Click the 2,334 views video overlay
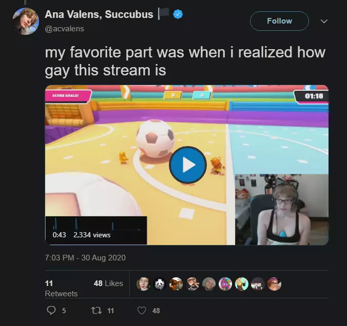Image resolution: width=347 pixels, height=326 pixels. pos(92,235)
